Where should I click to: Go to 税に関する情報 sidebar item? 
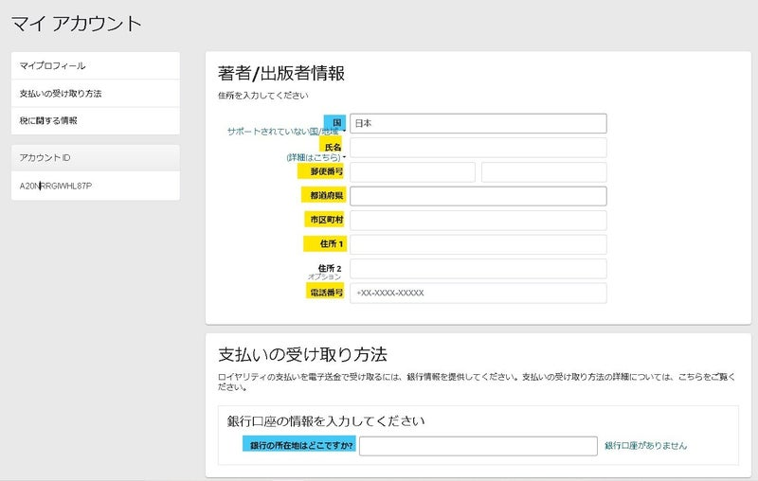49,121
